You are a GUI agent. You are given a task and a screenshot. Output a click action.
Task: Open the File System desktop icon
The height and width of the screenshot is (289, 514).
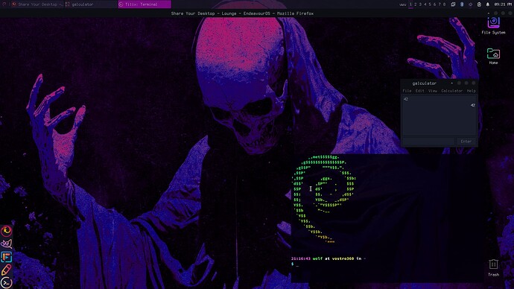tap(493, 25)
